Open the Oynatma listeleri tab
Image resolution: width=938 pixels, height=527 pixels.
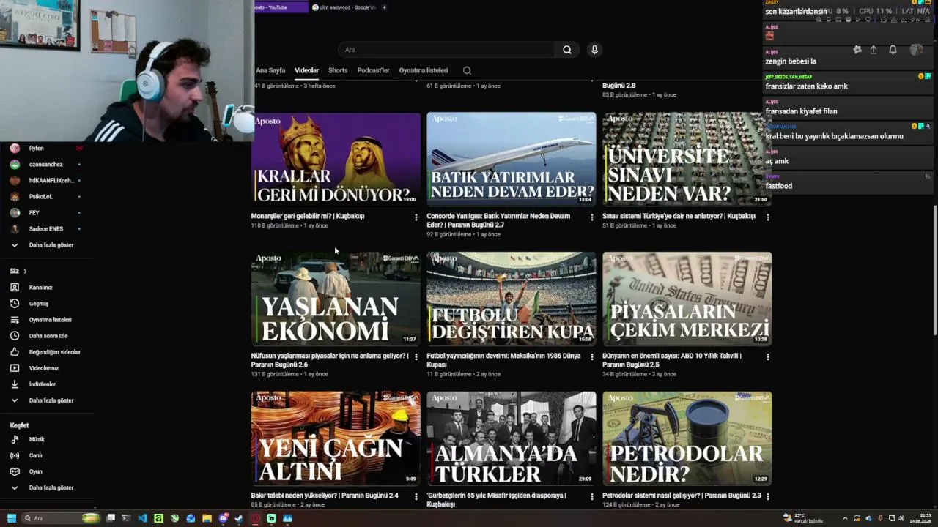click(x=424, y=71)
